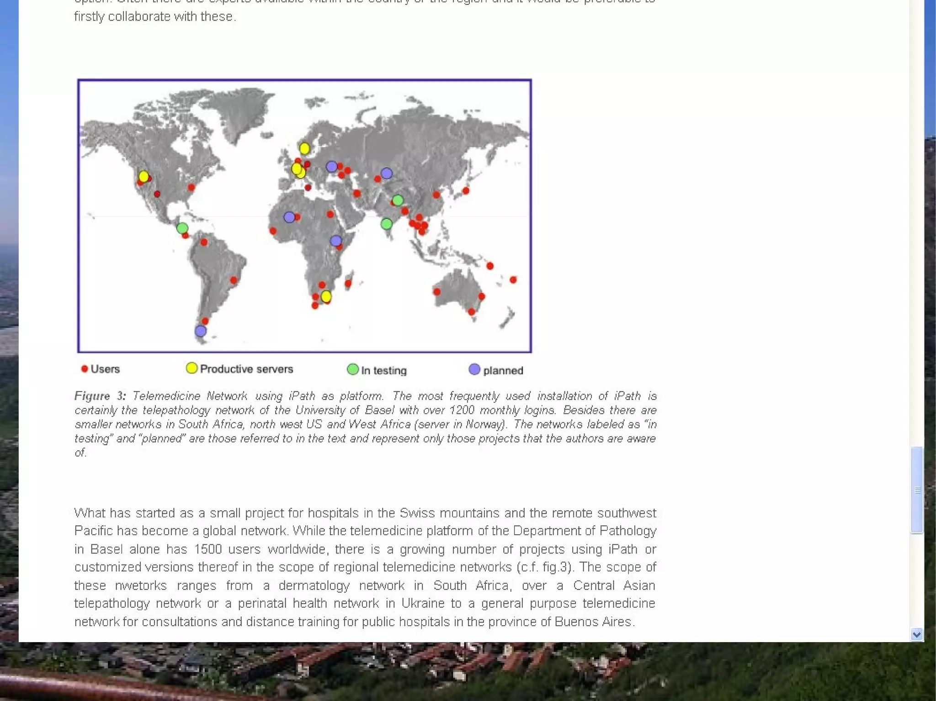Click the green In testing legend circle
Image resolution: width=936 pixels, height=701 pixels.
[352, 369]
